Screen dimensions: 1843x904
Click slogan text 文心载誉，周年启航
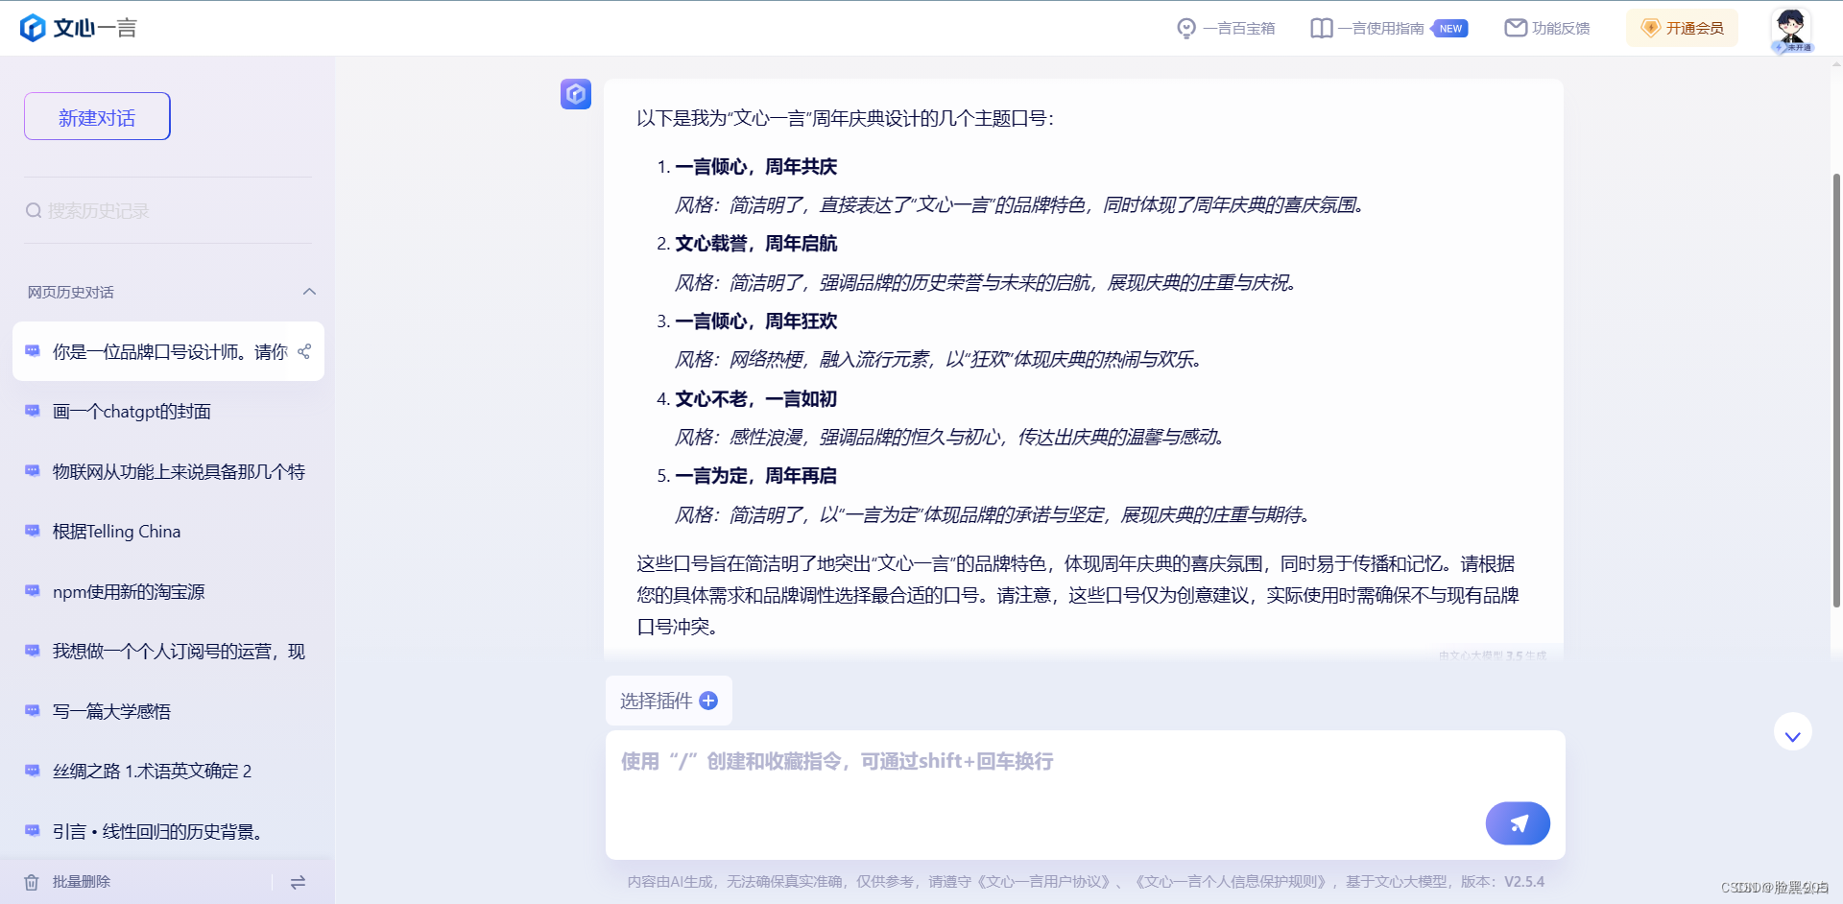tap(756, 244)
